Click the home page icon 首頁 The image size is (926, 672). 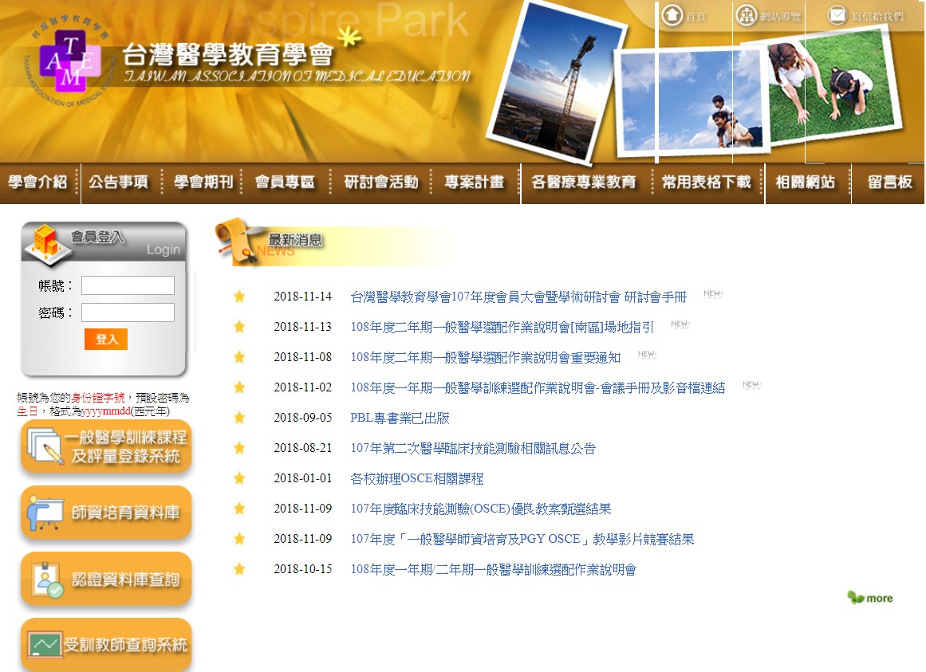[672, 15]
